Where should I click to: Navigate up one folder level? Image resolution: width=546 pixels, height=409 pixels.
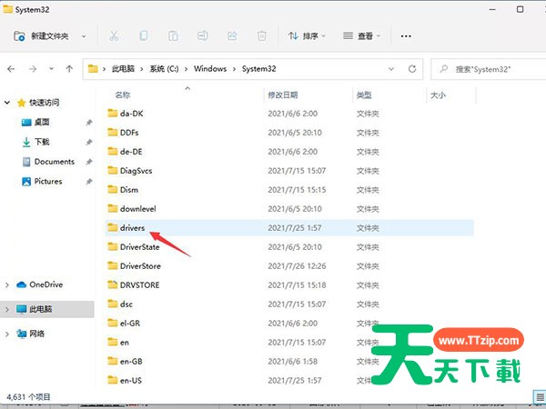point(69,69)
